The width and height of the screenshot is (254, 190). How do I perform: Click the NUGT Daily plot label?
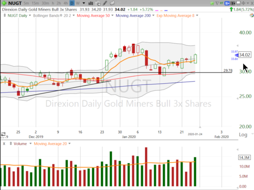coord(17,16)
